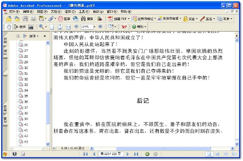Click the document scrollbar down arrow
243x161 pixels.
click(237, 144)
